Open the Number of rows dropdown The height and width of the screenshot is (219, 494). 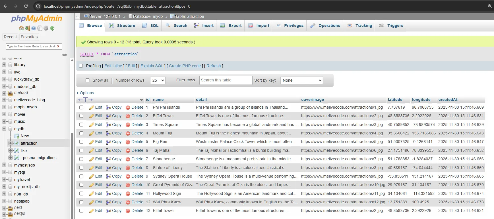(x=158, y=80)
